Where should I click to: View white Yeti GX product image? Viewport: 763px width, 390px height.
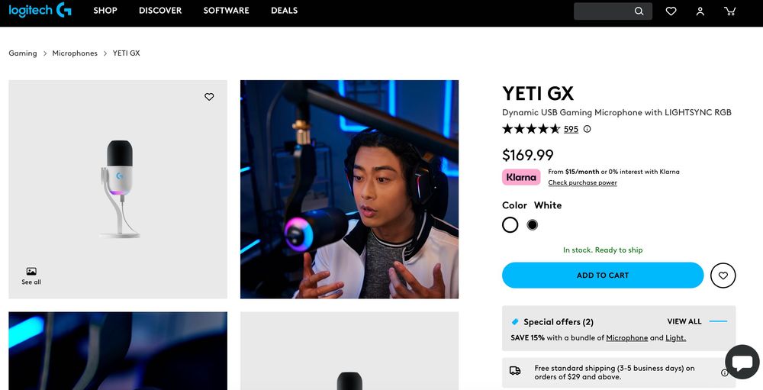click(x=118, y=189)
